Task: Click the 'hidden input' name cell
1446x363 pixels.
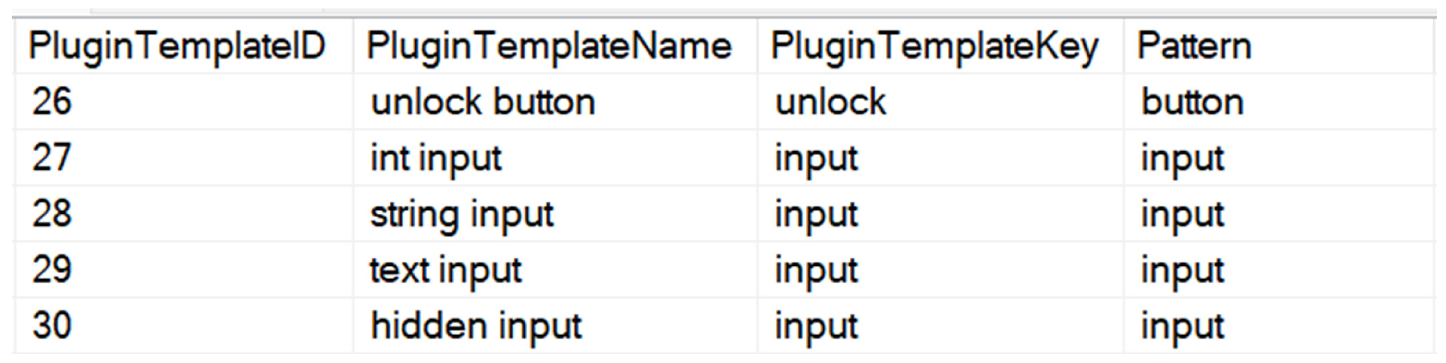Action: [476, 326]
